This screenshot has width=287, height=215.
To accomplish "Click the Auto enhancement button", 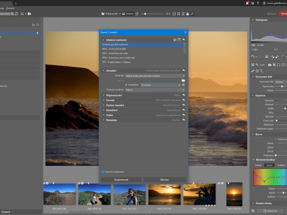I will 262,64.
